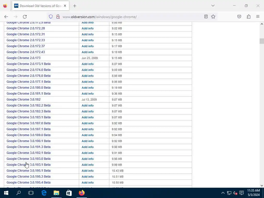The image size is (264, 198).
Task: Open Google Chrome 2.0.180.0 Beta link
Action: point(28,88)
